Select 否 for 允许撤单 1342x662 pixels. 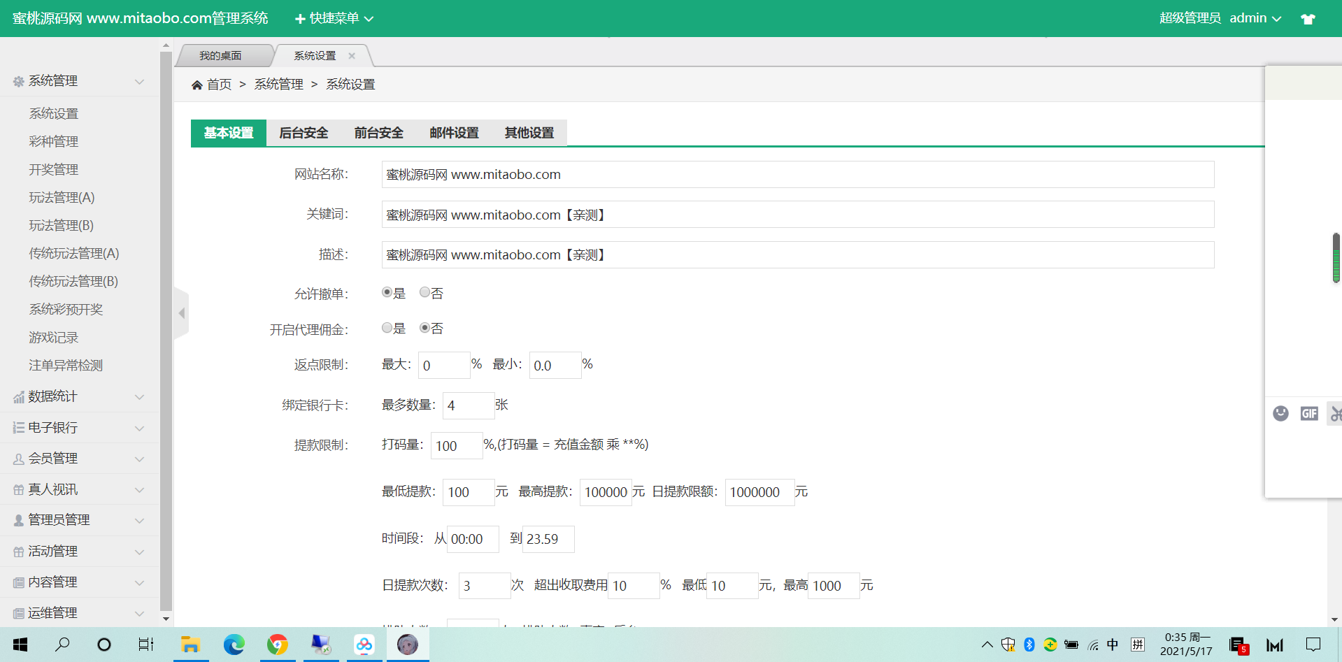424,293
